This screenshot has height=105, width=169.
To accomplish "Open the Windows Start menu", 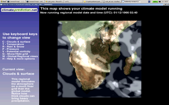I will tap(3, 2).
